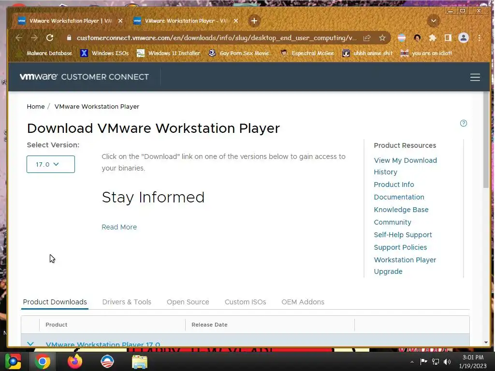The height and width of the screenshot is (371, 495).
Task: Open the Community link
Action: pyautogui.click(x=393, y=222)
